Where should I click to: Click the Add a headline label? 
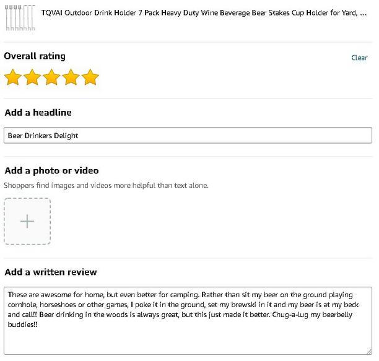[x=38, y=113]
